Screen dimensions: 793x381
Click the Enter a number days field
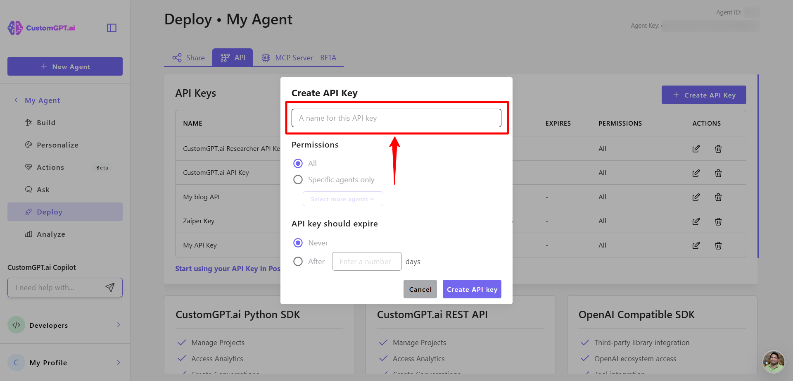367,262
